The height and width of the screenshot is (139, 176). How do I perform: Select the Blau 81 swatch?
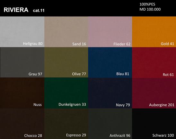(110, 62)
